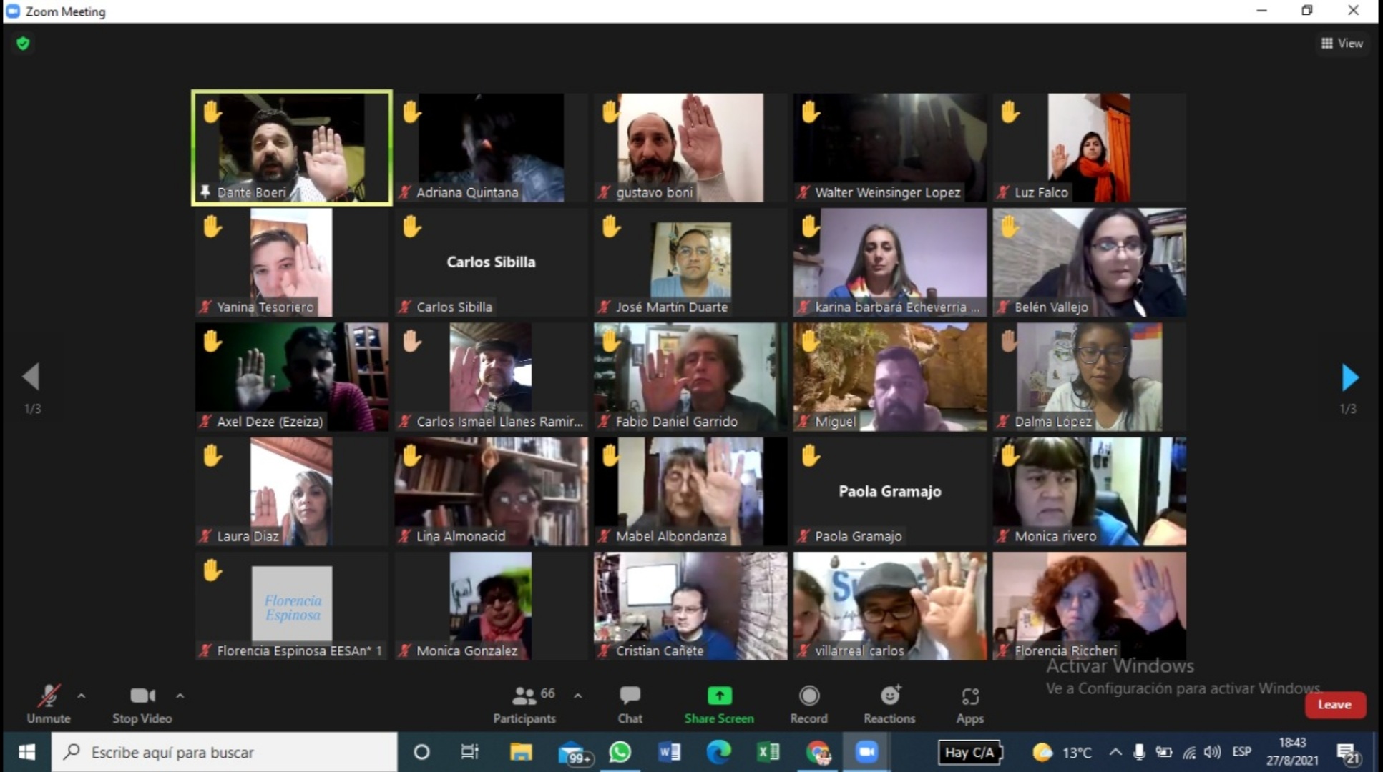Expand the arrow next to Participants
The width and height of the screenshot is (1383, 772).
point(578,696)
